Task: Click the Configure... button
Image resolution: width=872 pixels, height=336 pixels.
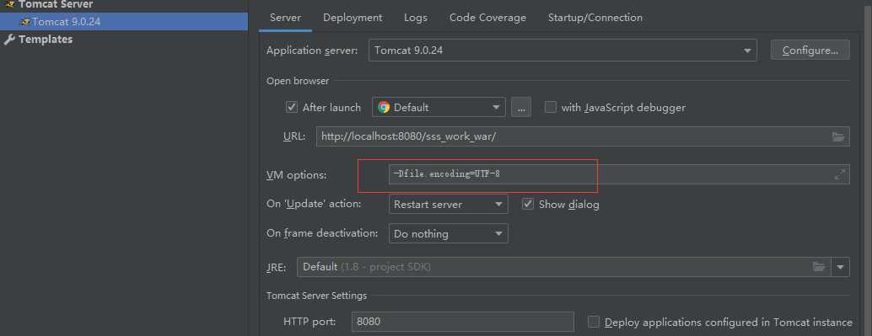Action: (810, 50)
